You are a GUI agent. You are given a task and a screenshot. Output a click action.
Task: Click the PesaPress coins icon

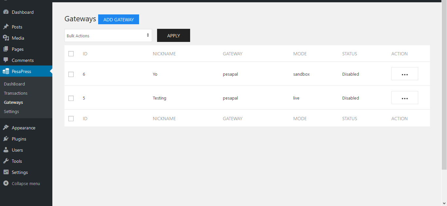pos(6,71)
